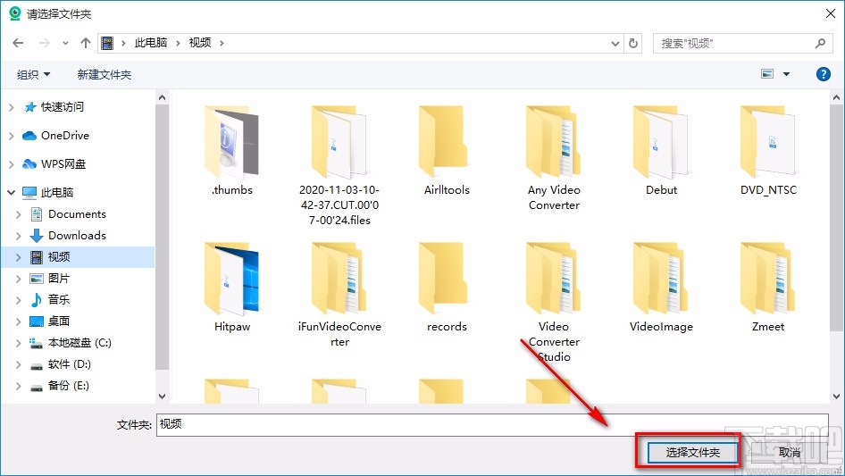This screenshot has height=476, width=845.
Task: Select the Video Converter Studio folder
Action: (554, 303)
